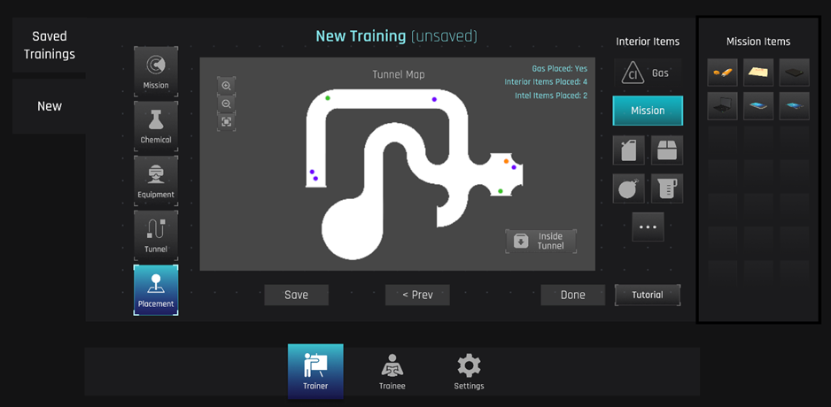Select the green marker at tunnel's upper-left corner
This screenshot has width=831, height=407.
click(328, 98)
